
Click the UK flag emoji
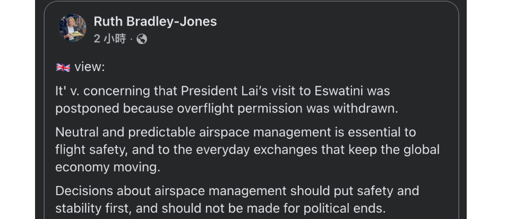(63, 67)
